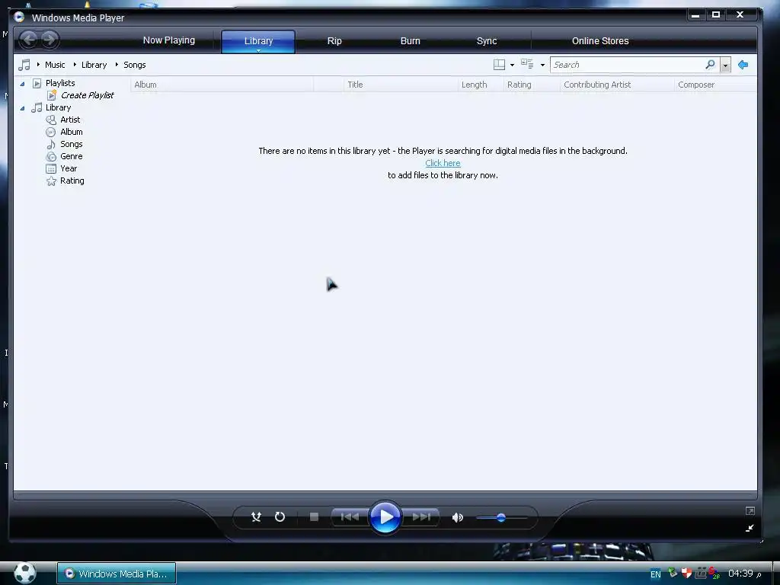
Task: Switch to the Sync tab
Action: pyautogui.click(x=487, y=41)
